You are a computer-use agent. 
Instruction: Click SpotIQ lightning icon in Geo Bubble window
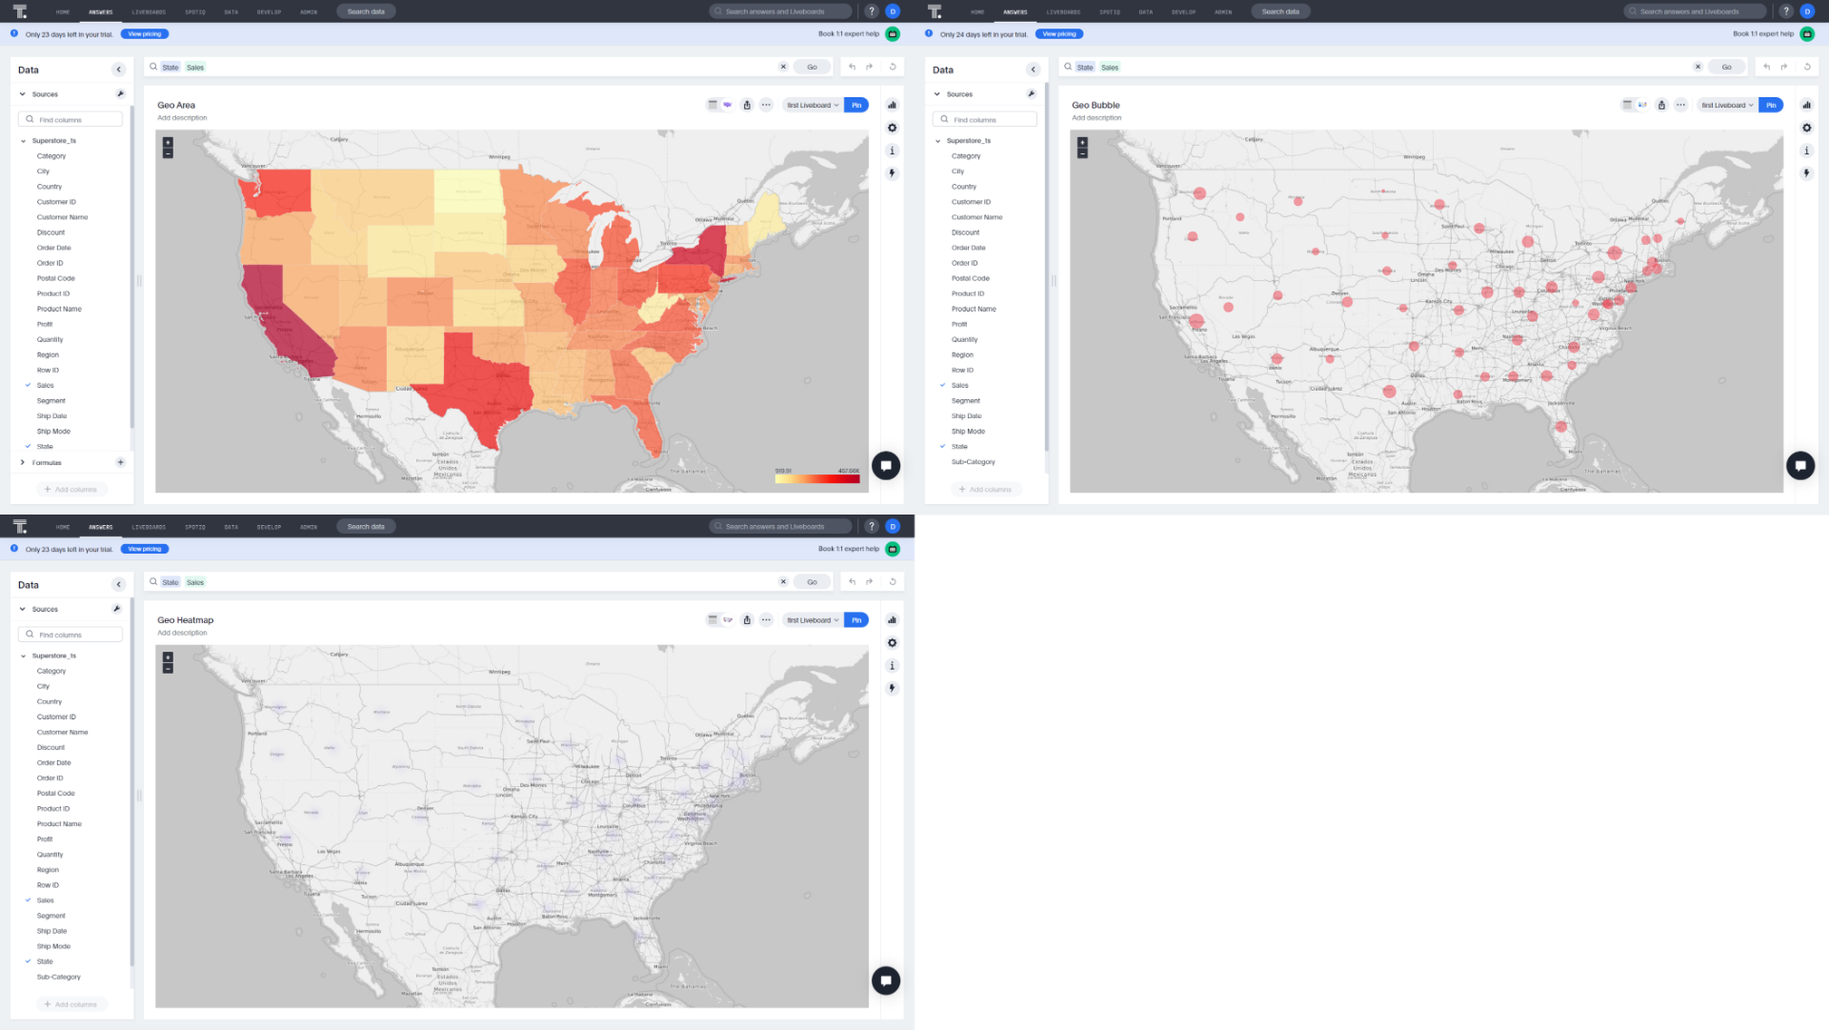pyautogui.click(x=1806, y=173)
